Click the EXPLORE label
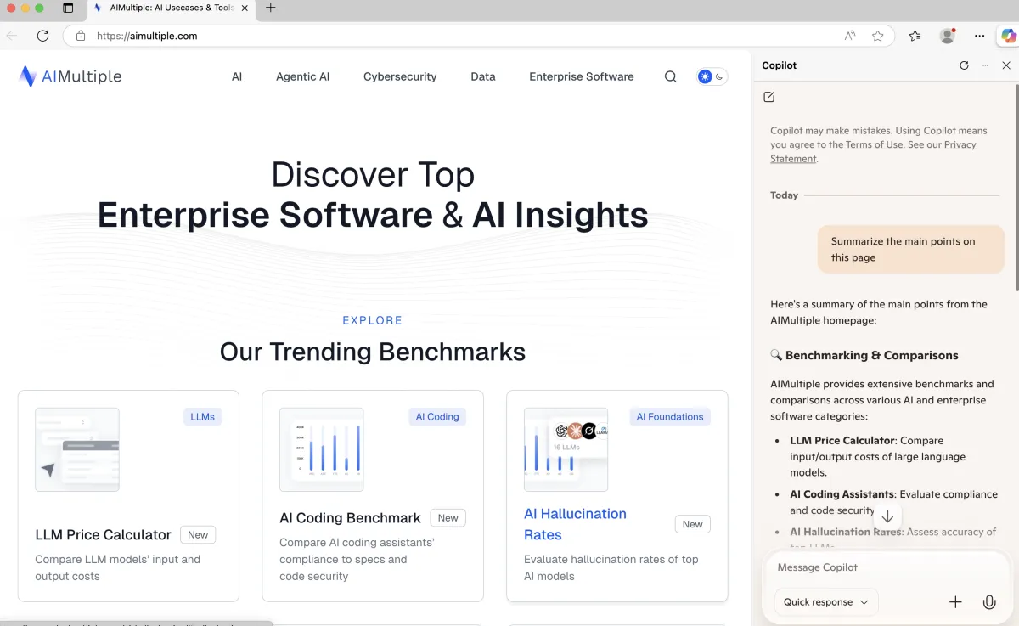This screenshot has height=626, width=1019. tap(373, 320)
